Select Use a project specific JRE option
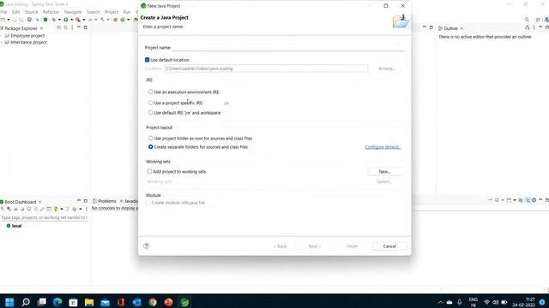This screenshot has width=549, height=308. point(151,103)
